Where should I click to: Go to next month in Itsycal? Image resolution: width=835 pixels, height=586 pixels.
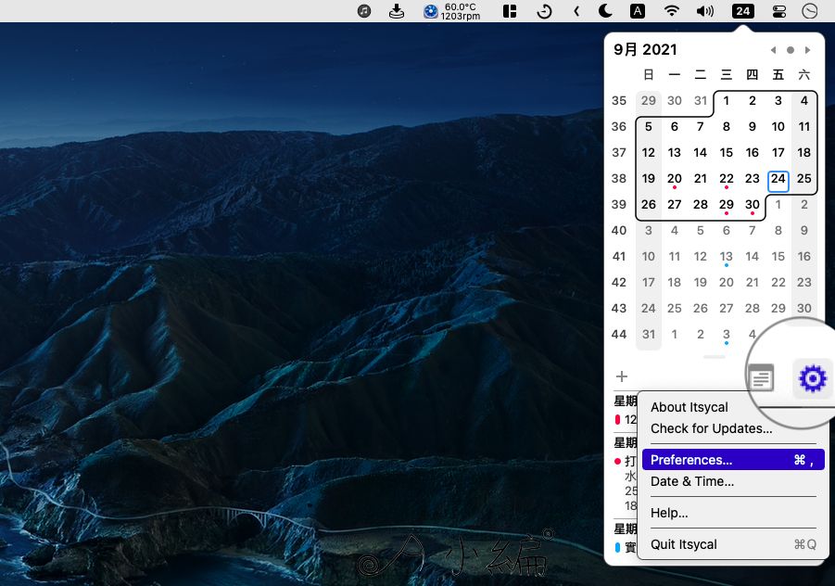(808, 50)
